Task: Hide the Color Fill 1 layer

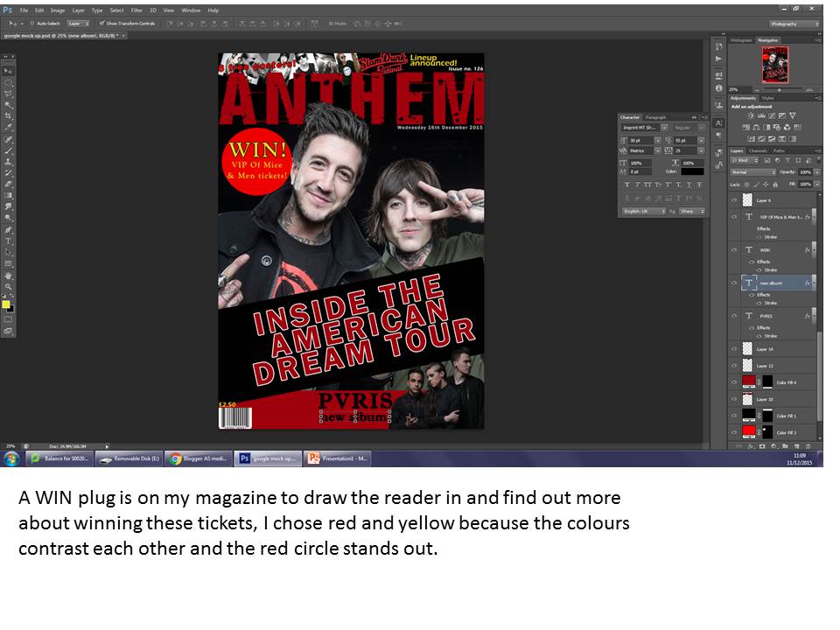Action: 734,415
